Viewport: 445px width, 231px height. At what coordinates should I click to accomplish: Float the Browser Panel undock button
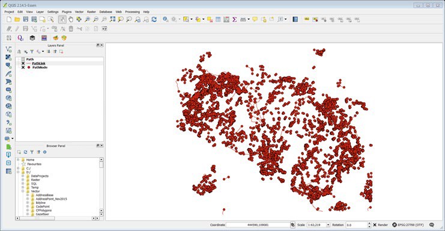98,146
